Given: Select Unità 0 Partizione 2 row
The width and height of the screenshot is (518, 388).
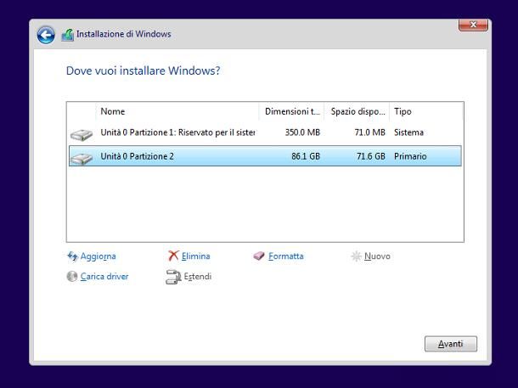Looking at the screenshot, I should (265, 156).
